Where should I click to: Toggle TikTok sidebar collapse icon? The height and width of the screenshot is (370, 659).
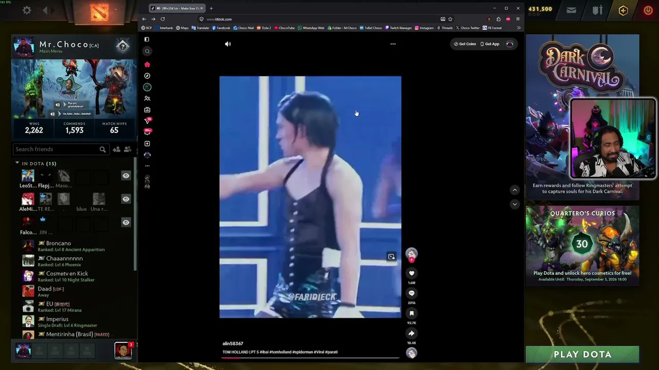(147, 40)
